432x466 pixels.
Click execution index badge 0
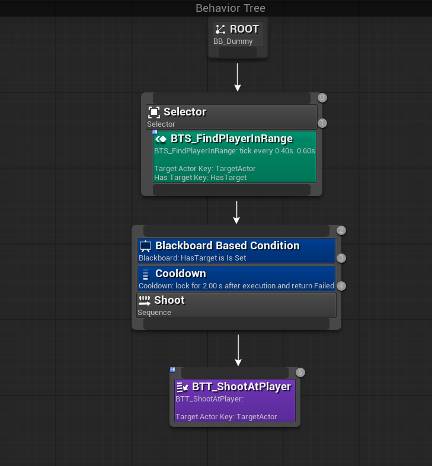pyautogui.click(x=322, y=98)
